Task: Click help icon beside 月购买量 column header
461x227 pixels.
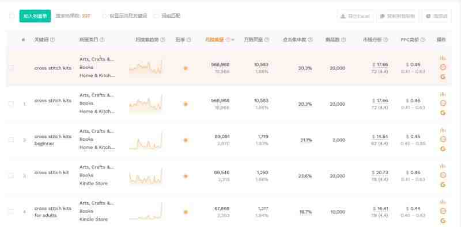Action: tap(267, 40)
